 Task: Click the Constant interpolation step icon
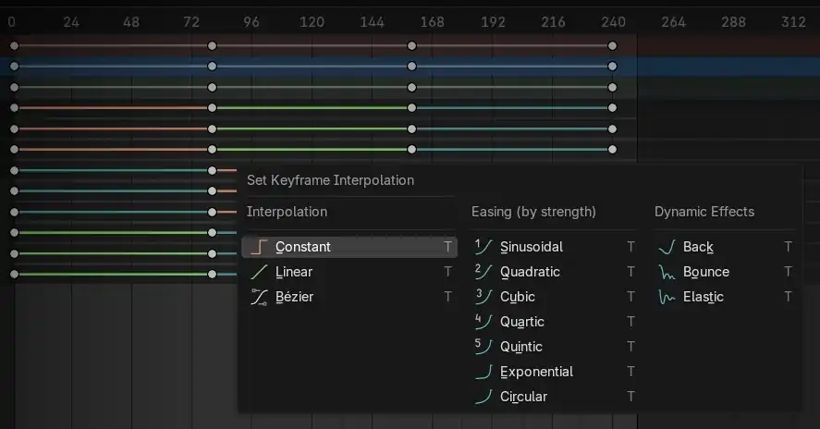tap(260, 247)
